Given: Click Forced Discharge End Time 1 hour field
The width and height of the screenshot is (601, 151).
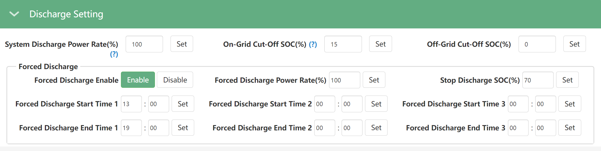Looking at the screenshot, I should [131, 128].
